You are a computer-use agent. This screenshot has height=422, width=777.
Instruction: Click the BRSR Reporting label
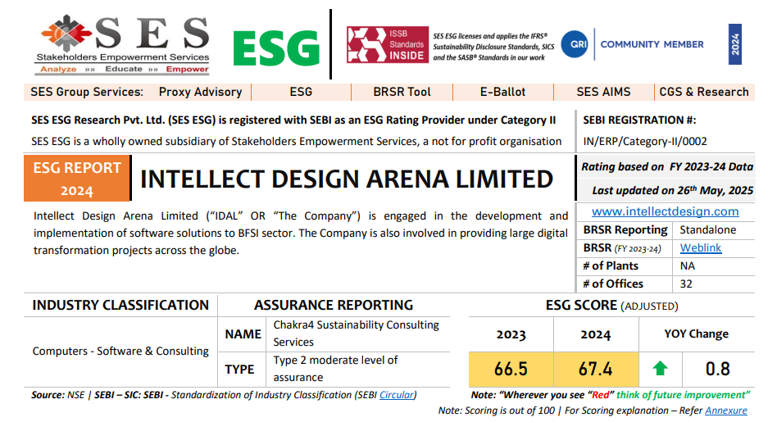click(x=625, y=229)
